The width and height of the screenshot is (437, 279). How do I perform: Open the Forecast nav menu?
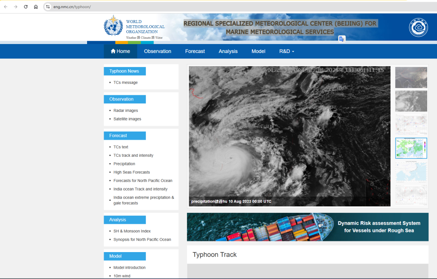click(x=195, y=51)
